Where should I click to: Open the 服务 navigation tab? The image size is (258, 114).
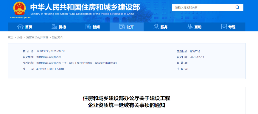click(x=160, y=27)
